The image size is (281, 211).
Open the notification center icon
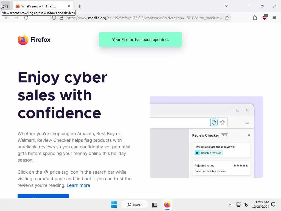pos(274,204)
